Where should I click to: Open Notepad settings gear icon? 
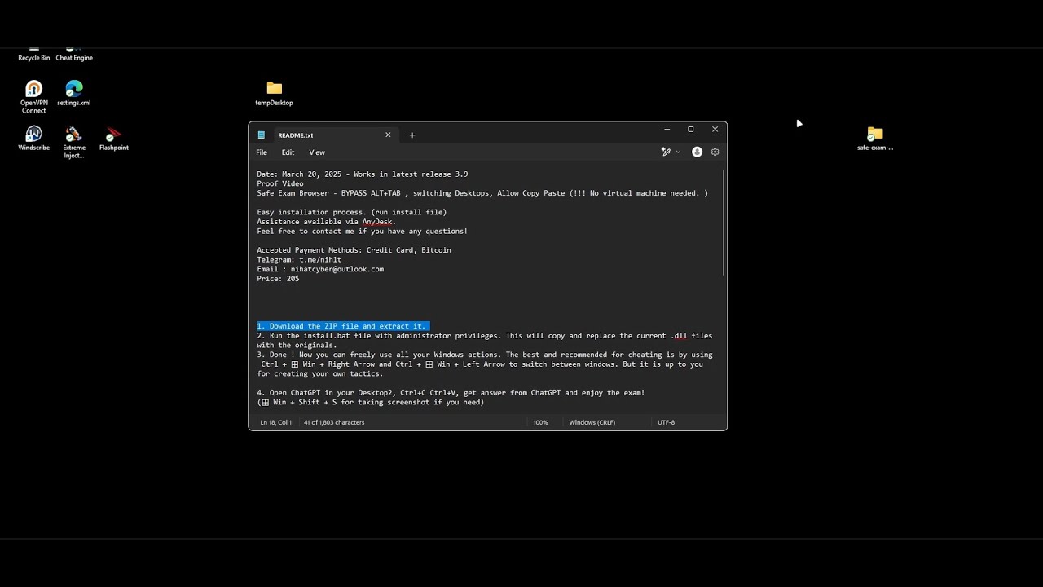(715, 152)
